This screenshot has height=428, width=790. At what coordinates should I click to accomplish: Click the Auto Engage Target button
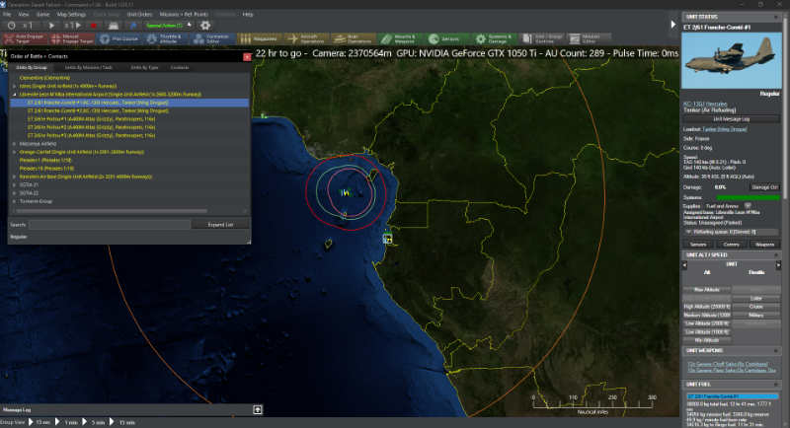coord(25,38)
